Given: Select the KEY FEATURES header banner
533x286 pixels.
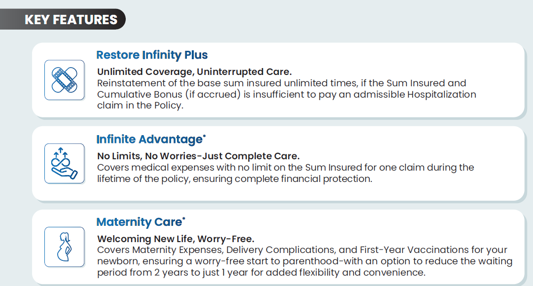Looking at the screenshot, I should click(71, 20).
